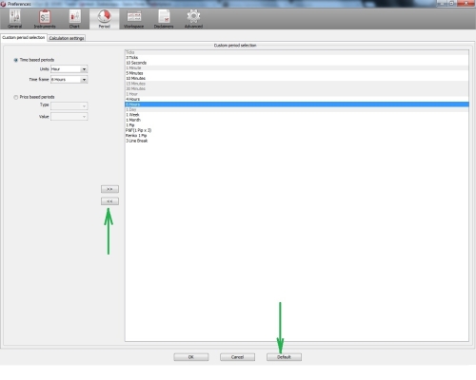
Task: Switch to Custom period selection tab
Action: [24, 37]
